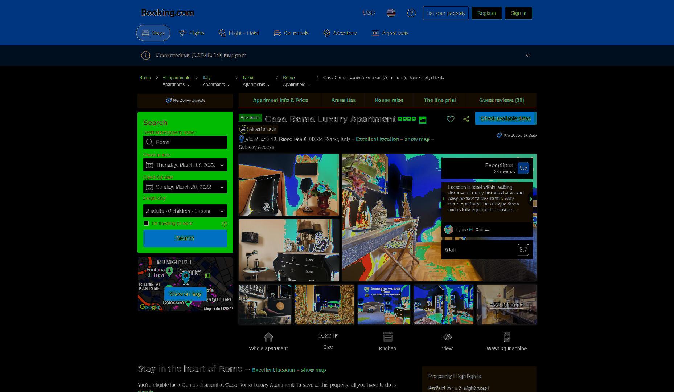Jump to The fine print section
This screenshot has height=392, width=674.
pos(440,100)
